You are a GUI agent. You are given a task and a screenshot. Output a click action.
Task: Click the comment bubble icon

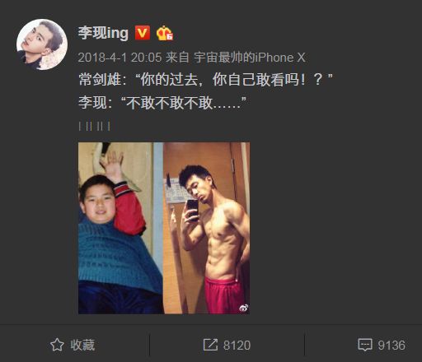365,345
